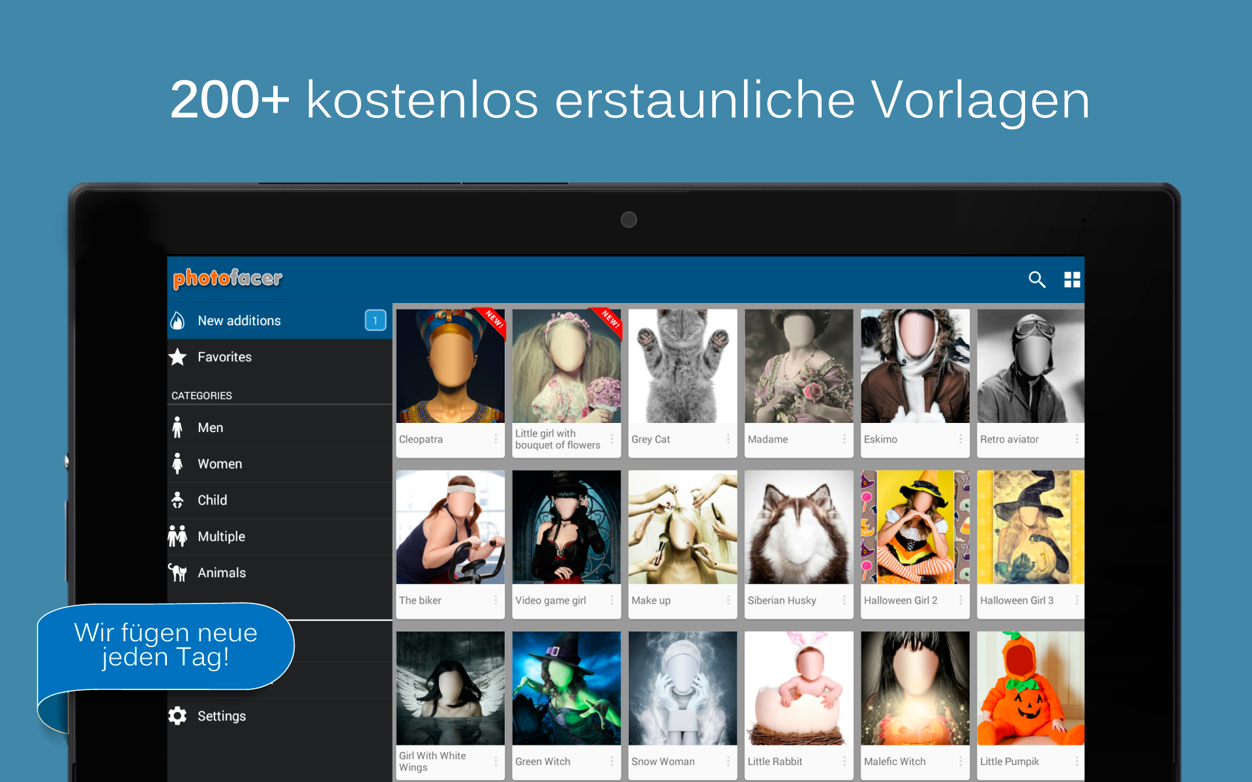The width and height of the screenshot is (1252, 782).
Task: Switch to grid view icon
Action: pyautogui.click(x=1072, y=280)
